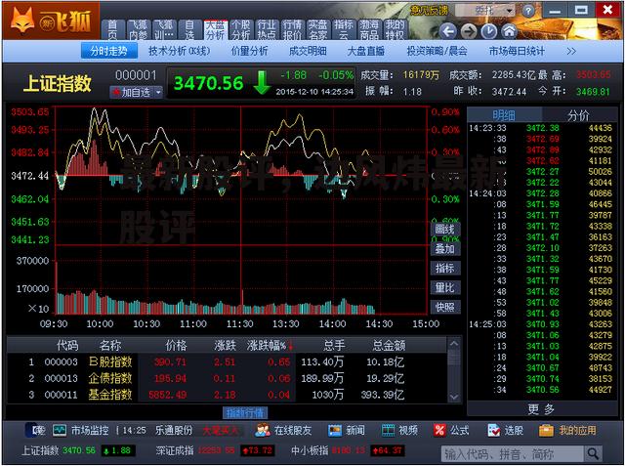Focus the 输入代码、拼音、简称 search field
The image size is (625, 466).
pos(512,453)
